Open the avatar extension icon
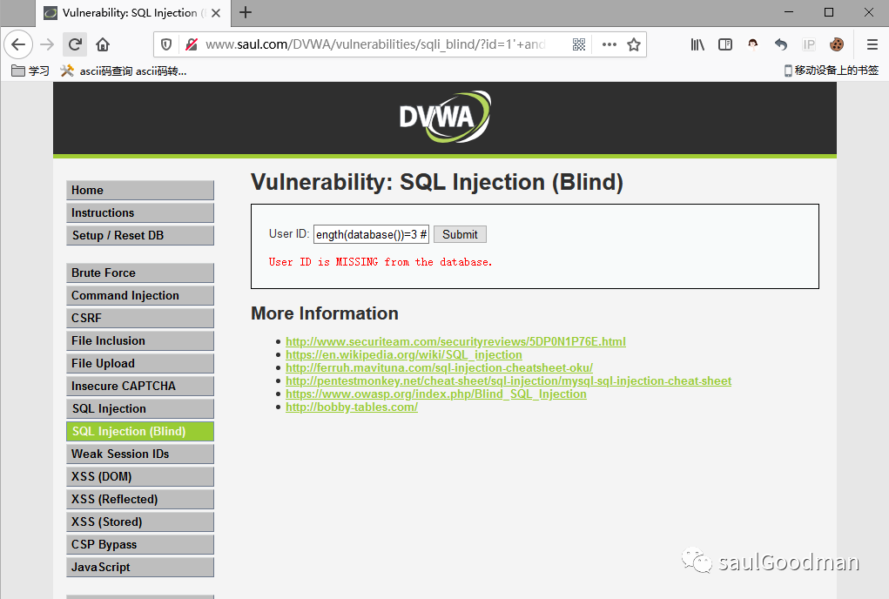 [753, 44]
